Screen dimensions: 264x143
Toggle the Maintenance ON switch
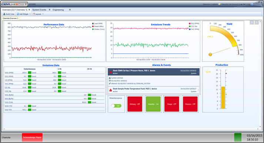tap(116, 106)
